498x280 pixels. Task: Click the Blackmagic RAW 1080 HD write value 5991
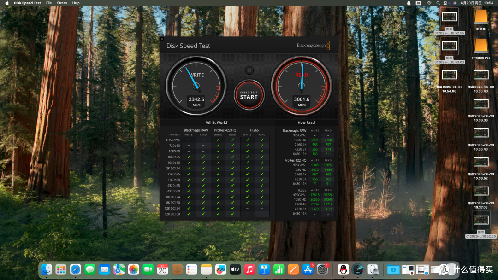coord(315,140)
